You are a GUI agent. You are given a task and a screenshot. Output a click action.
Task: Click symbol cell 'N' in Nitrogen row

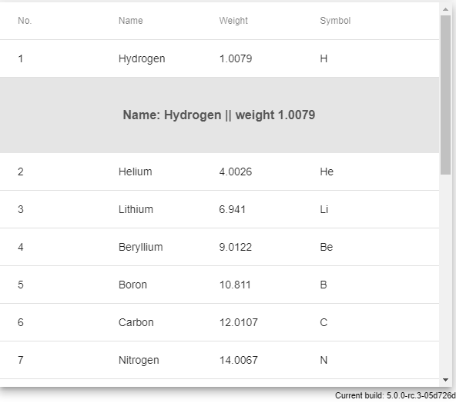coord(324,360)
